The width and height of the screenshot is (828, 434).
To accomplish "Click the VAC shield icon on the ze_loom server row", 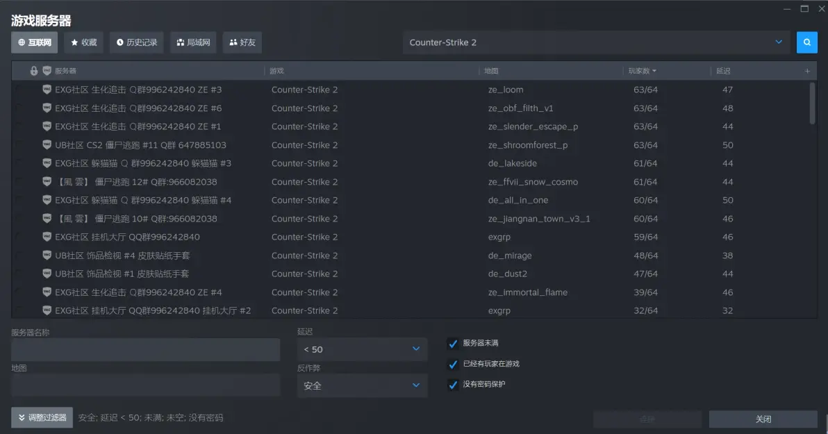I will (x=47, y=90).
